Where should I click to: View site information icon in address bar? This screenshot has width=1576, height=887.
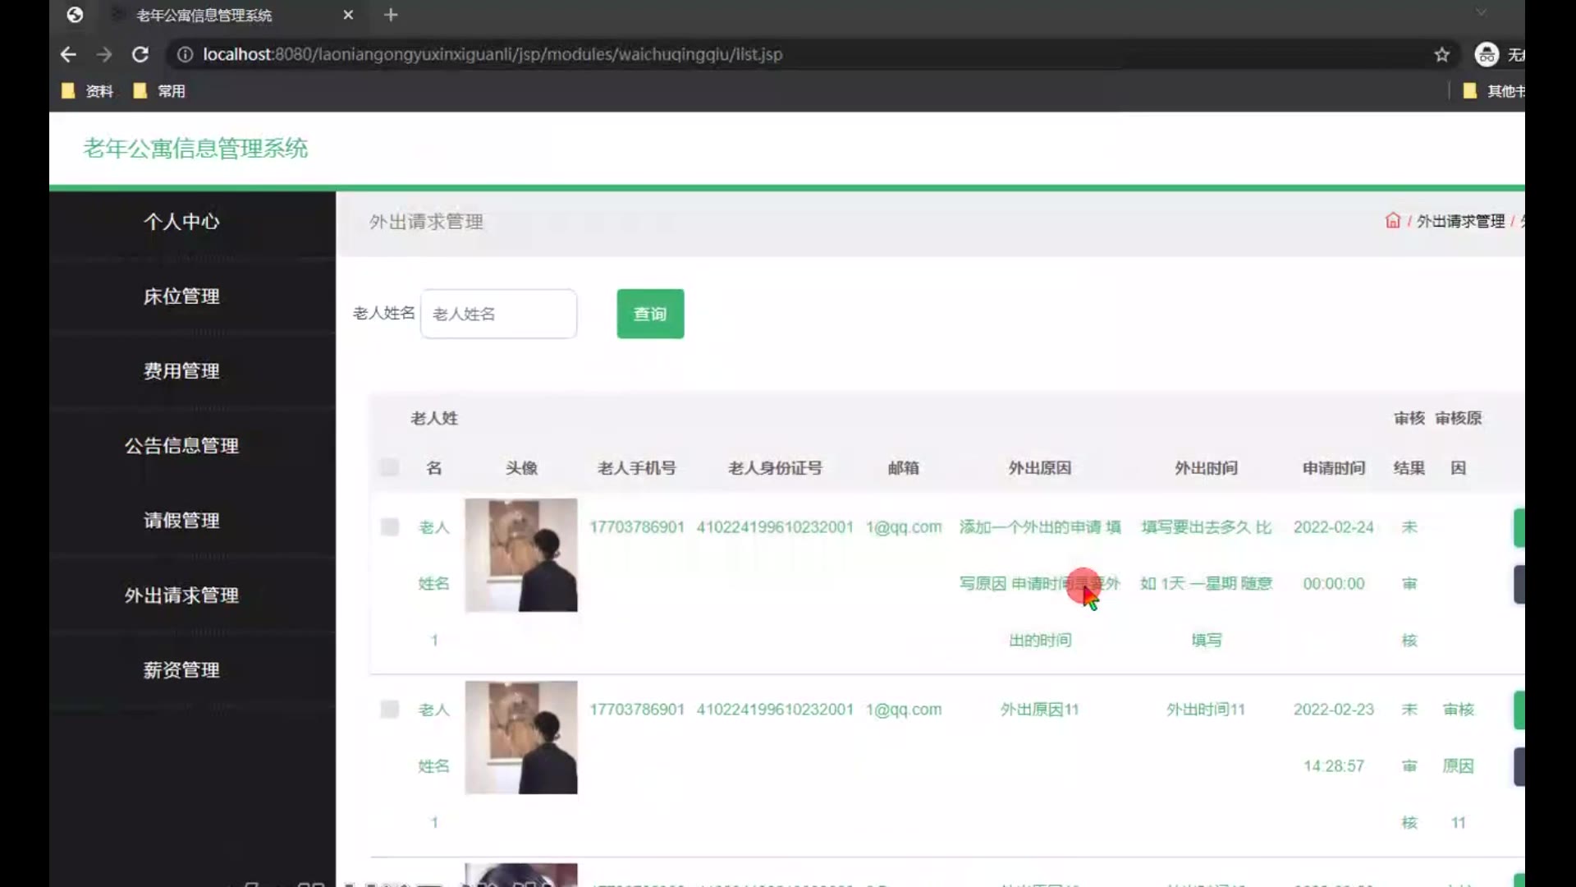186,54
